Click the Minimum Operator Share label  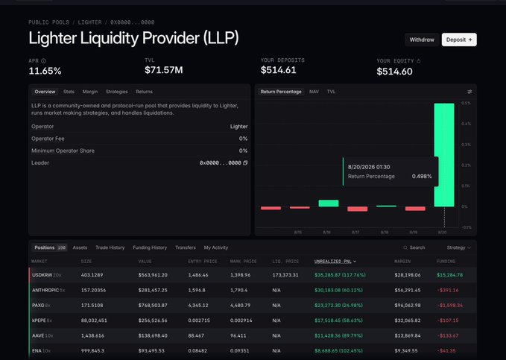[63, 151]
